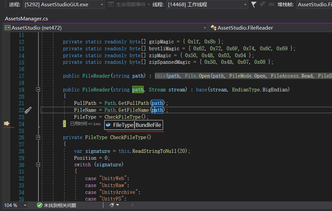Click the yellow current statement arrow
The width and height of the screenshot is (332, 211).
click(x=7, y=124)
